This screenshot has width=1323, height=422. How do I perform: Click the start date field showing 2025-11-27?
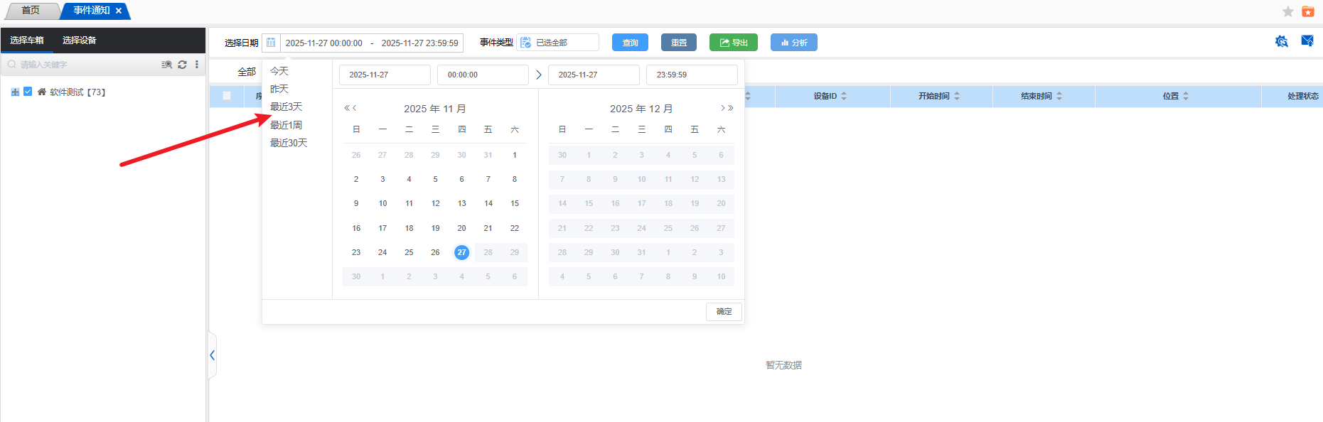click(385, 75)
